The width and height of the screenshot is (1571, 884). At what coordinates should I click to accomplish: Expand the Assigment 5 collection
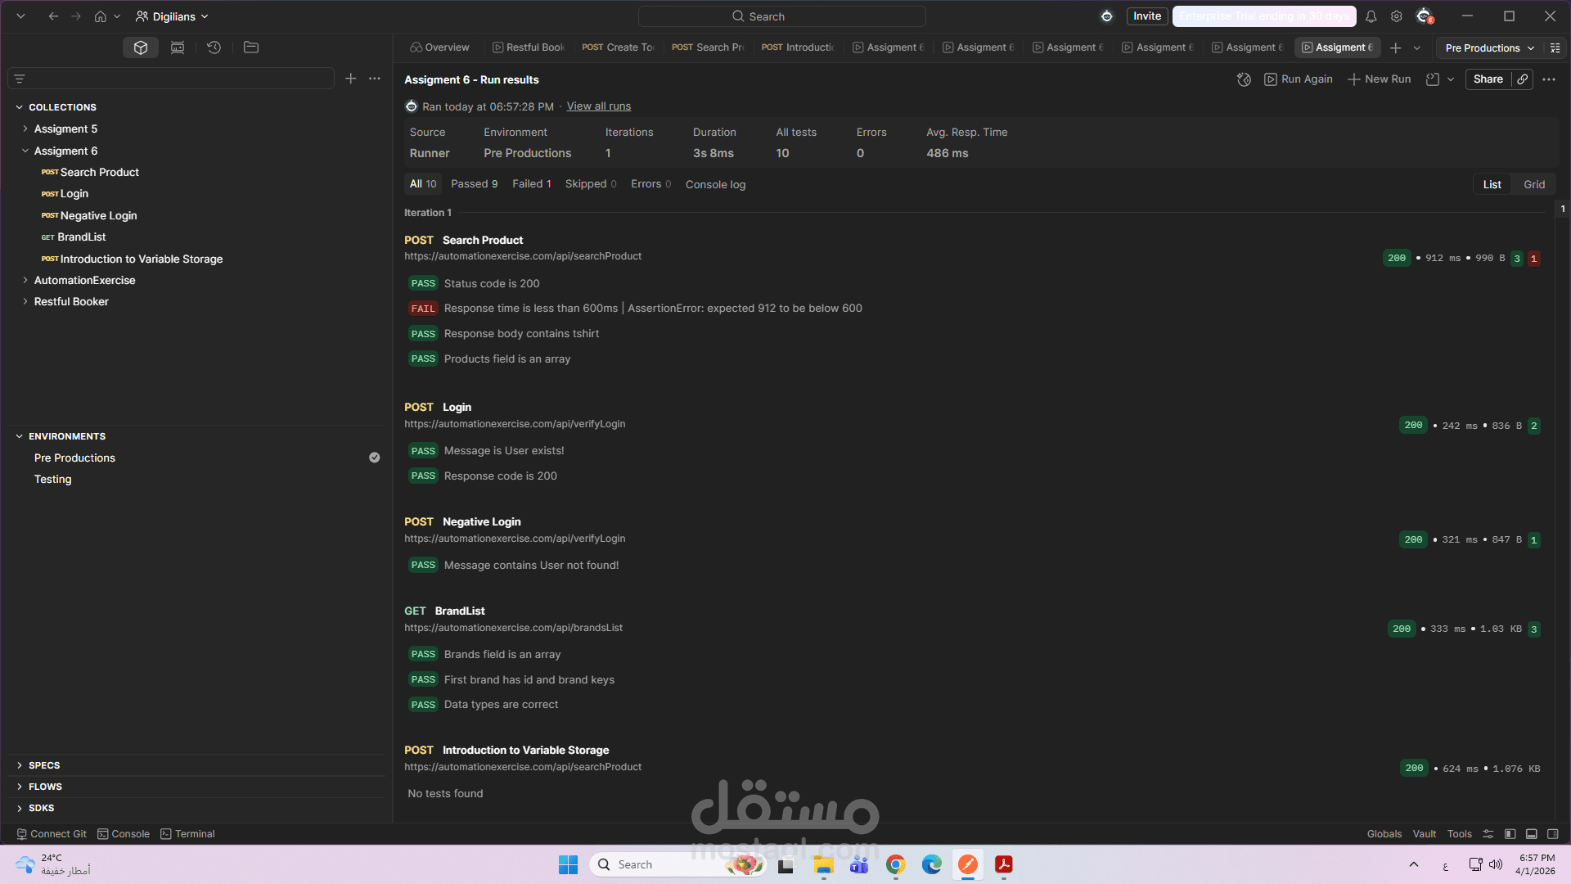[25, 129]
